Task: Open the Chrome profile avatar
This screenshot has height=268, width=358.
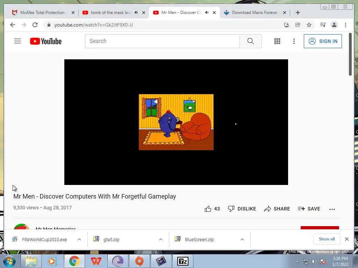Action: coord(334,25)
